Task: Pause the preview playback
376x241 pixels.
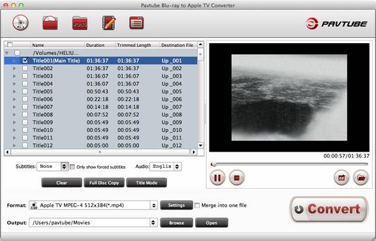Action: 217,178
